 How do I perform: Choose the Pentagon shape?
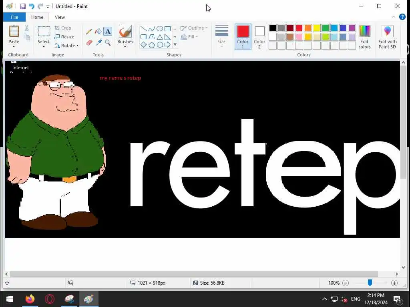pyautogui.click(x=152, y=45)
